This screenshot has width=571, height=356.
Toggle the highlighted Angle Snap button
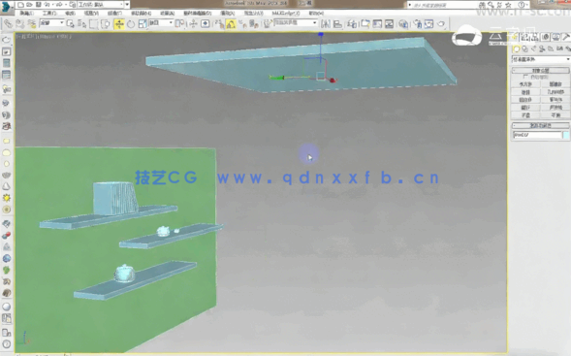(232, 24)
